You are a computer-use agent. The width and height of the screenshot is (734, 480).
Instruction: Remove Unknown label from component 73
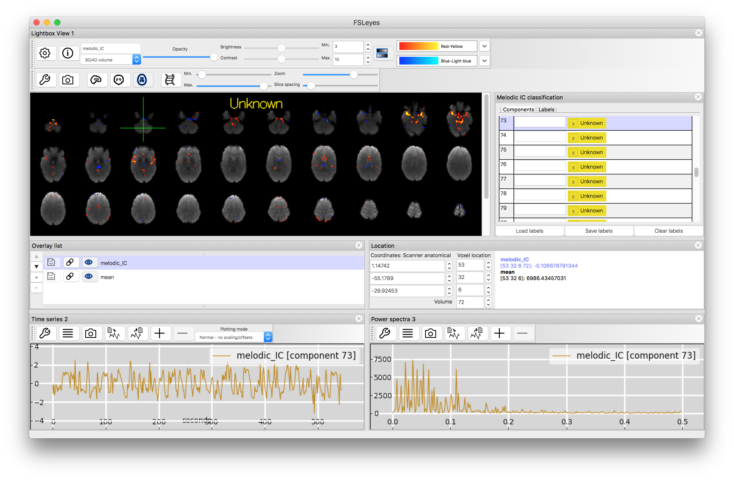tap(573, 124)
